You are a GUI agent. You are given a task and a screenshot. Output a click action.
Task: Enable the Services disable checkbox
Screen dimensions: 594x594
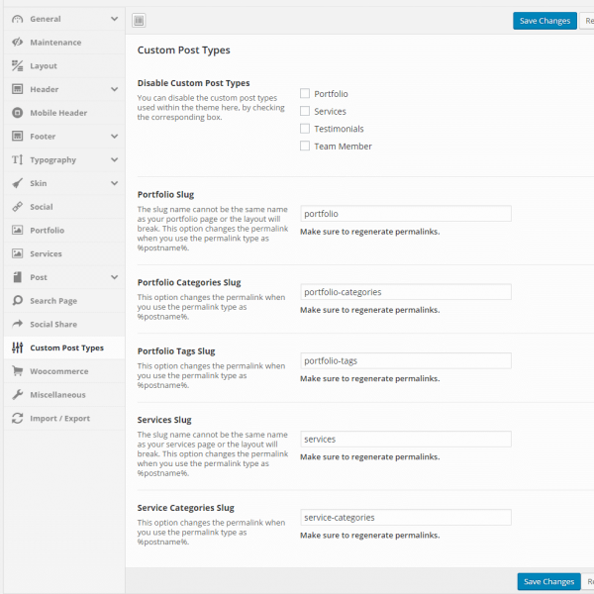point(305,111)
